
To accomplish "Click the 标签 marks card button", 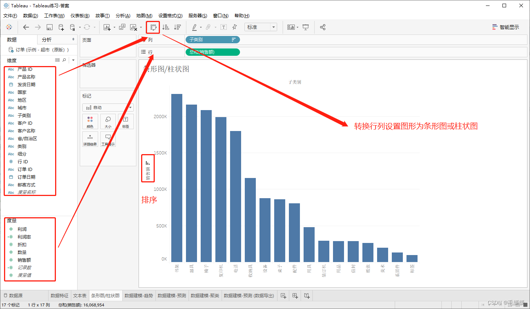I will point(126,121).
